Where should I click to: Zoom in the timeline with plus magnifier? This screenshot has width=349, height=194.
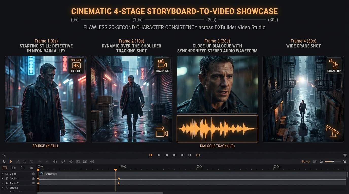coord(344,162)
